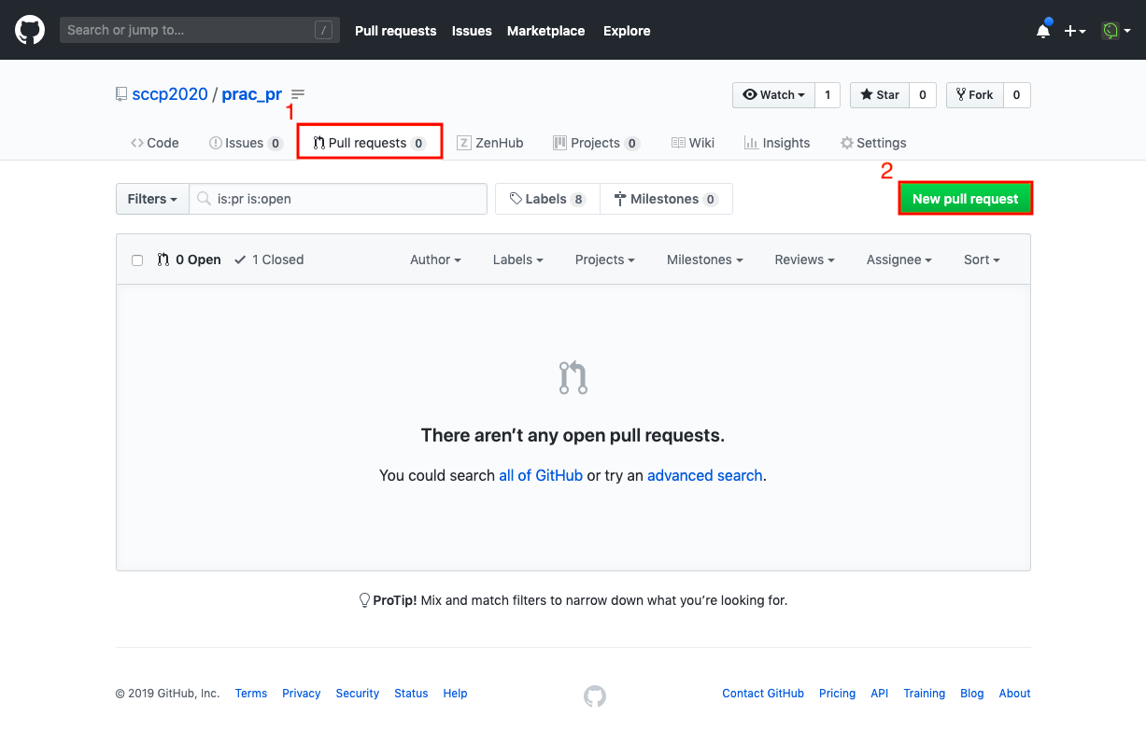Image resolution: width=1146 pixels, height=744 pixels.
Task: Select all pull requests checkbox
Action: (x=137, y=260)
